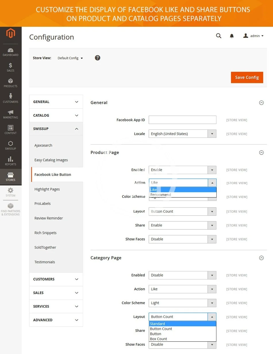Collapse the Category Page fieldset circle icon

(262, 258)
